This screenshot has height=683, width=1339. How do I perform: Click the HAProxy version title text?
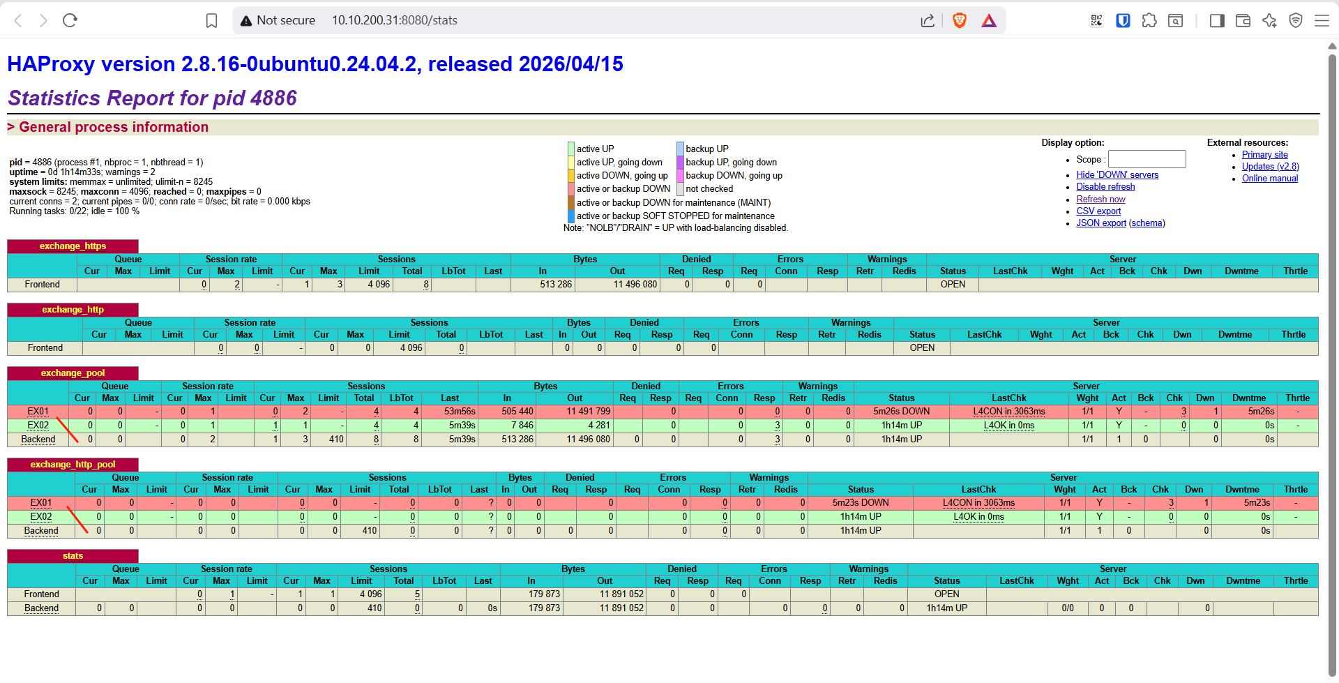coord(315,64)
